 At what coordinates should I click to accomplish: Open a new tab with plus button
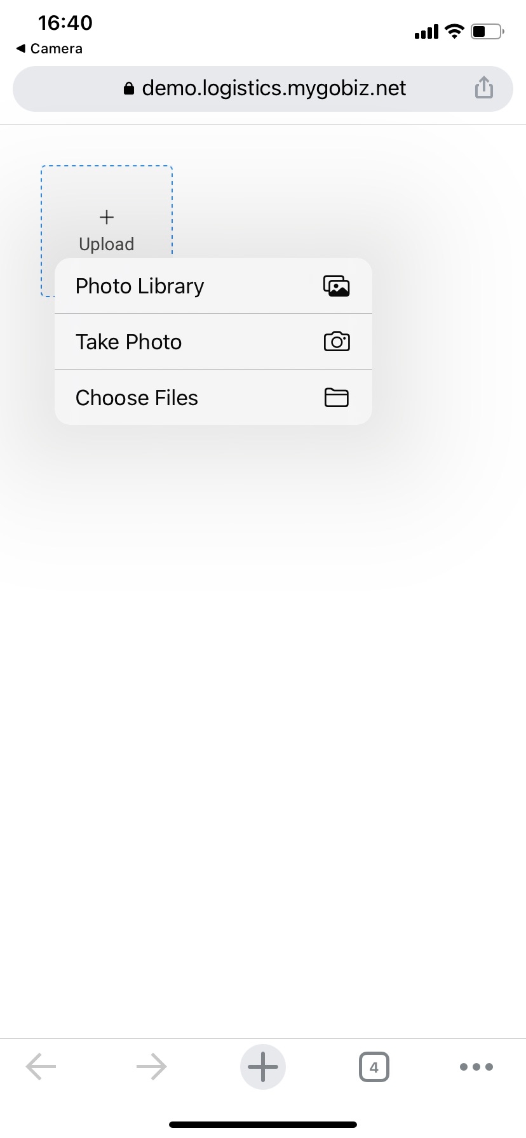pyautogui.click(x=263, y=1067)
